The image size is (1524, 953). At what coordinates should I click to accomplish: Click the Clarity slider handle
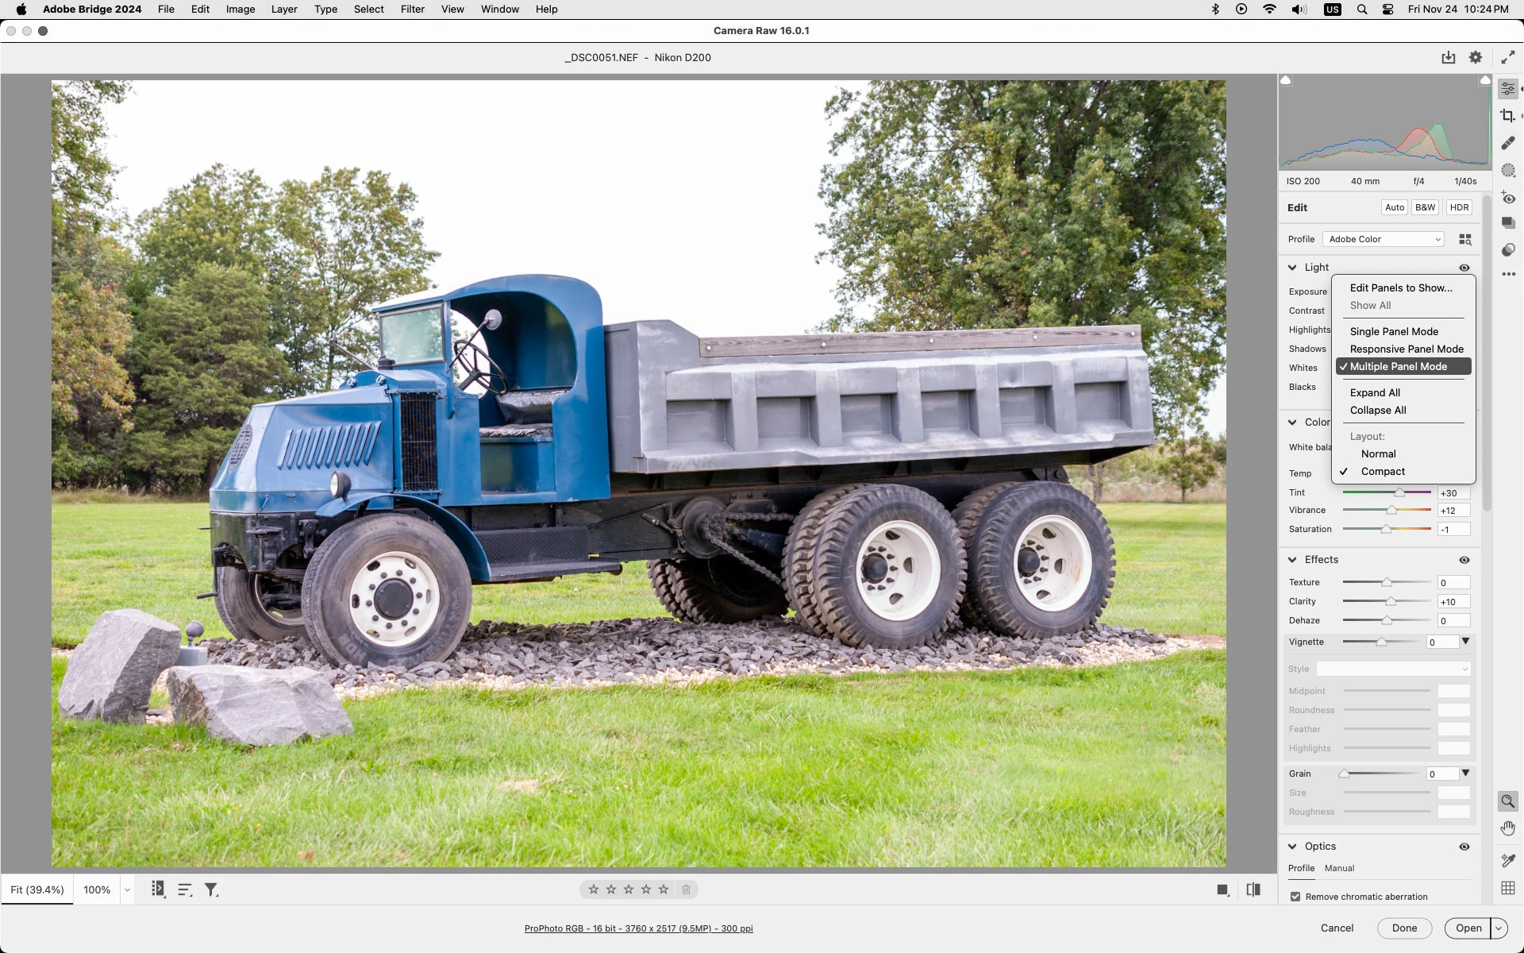point(1391,601)
